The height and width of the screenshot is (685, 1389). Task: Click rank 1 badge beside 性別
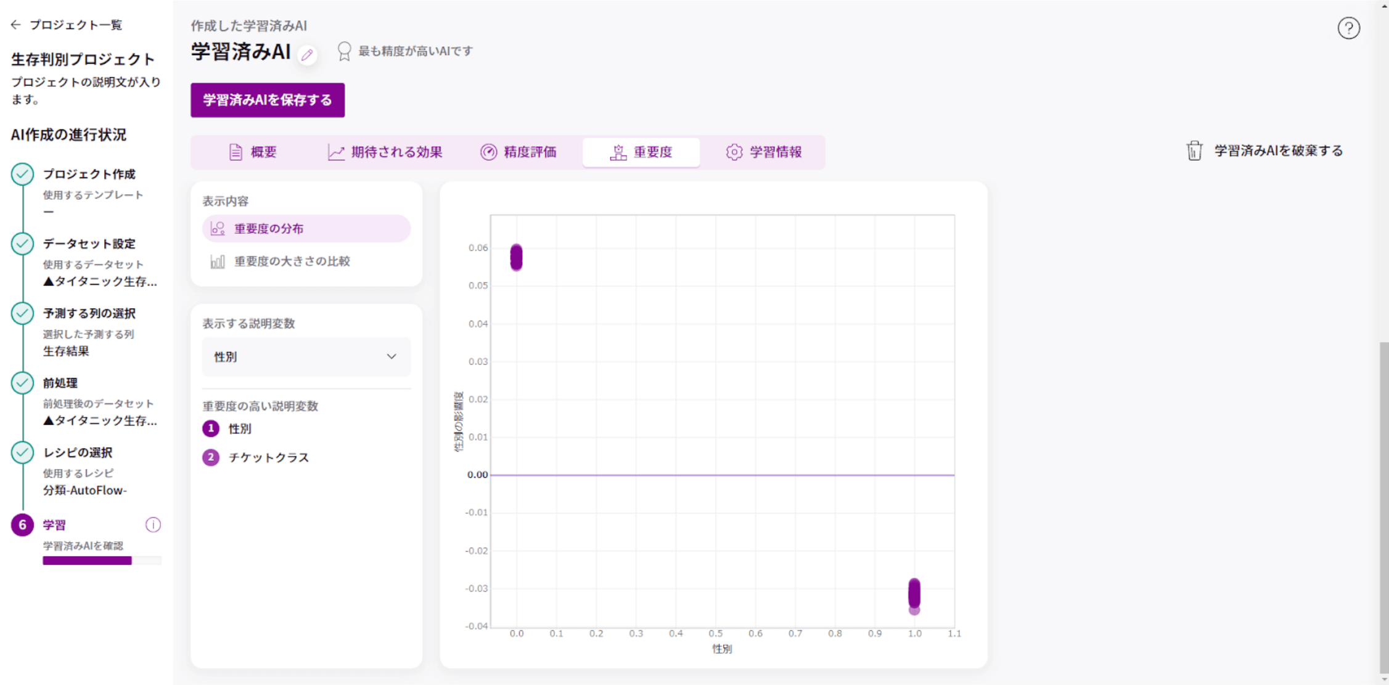[x=211, y=429]
